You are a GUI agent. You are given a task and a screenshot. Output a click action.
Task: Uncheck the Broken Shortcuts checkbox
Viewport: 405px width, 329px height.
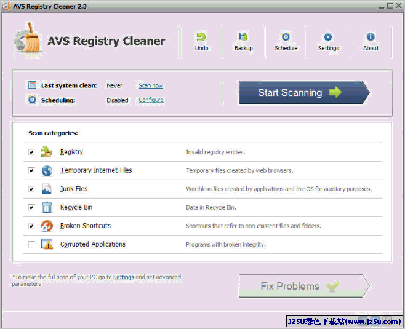(x=31, y=226)
